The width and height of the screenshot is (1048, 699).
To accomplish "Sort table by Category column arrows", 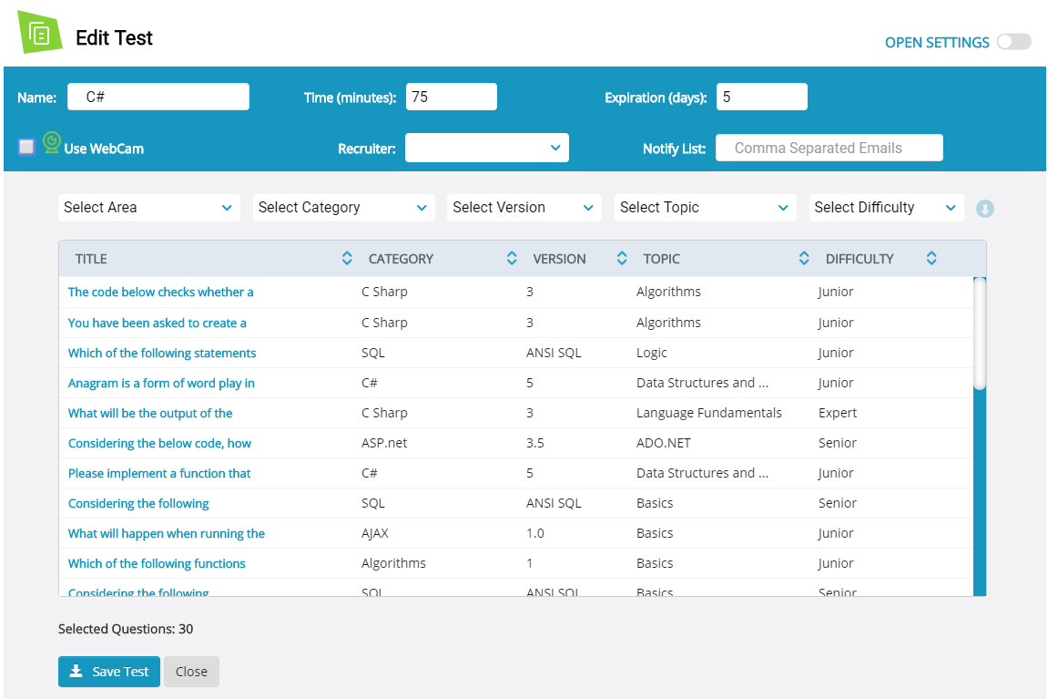I will click(512, 259).
